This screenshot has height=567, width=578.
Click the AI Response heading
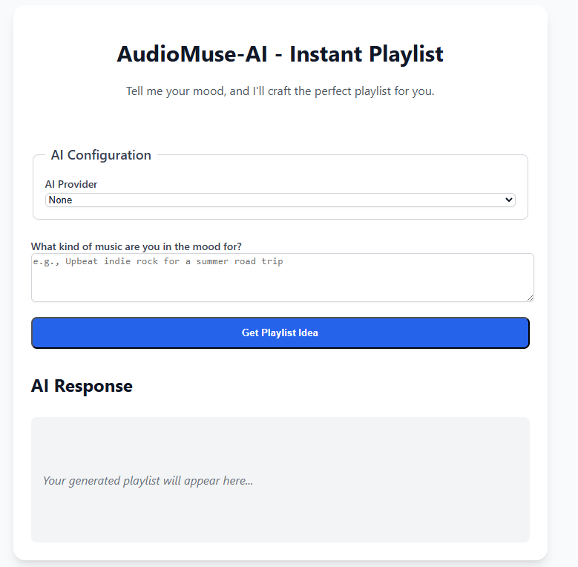click(82, 386)
